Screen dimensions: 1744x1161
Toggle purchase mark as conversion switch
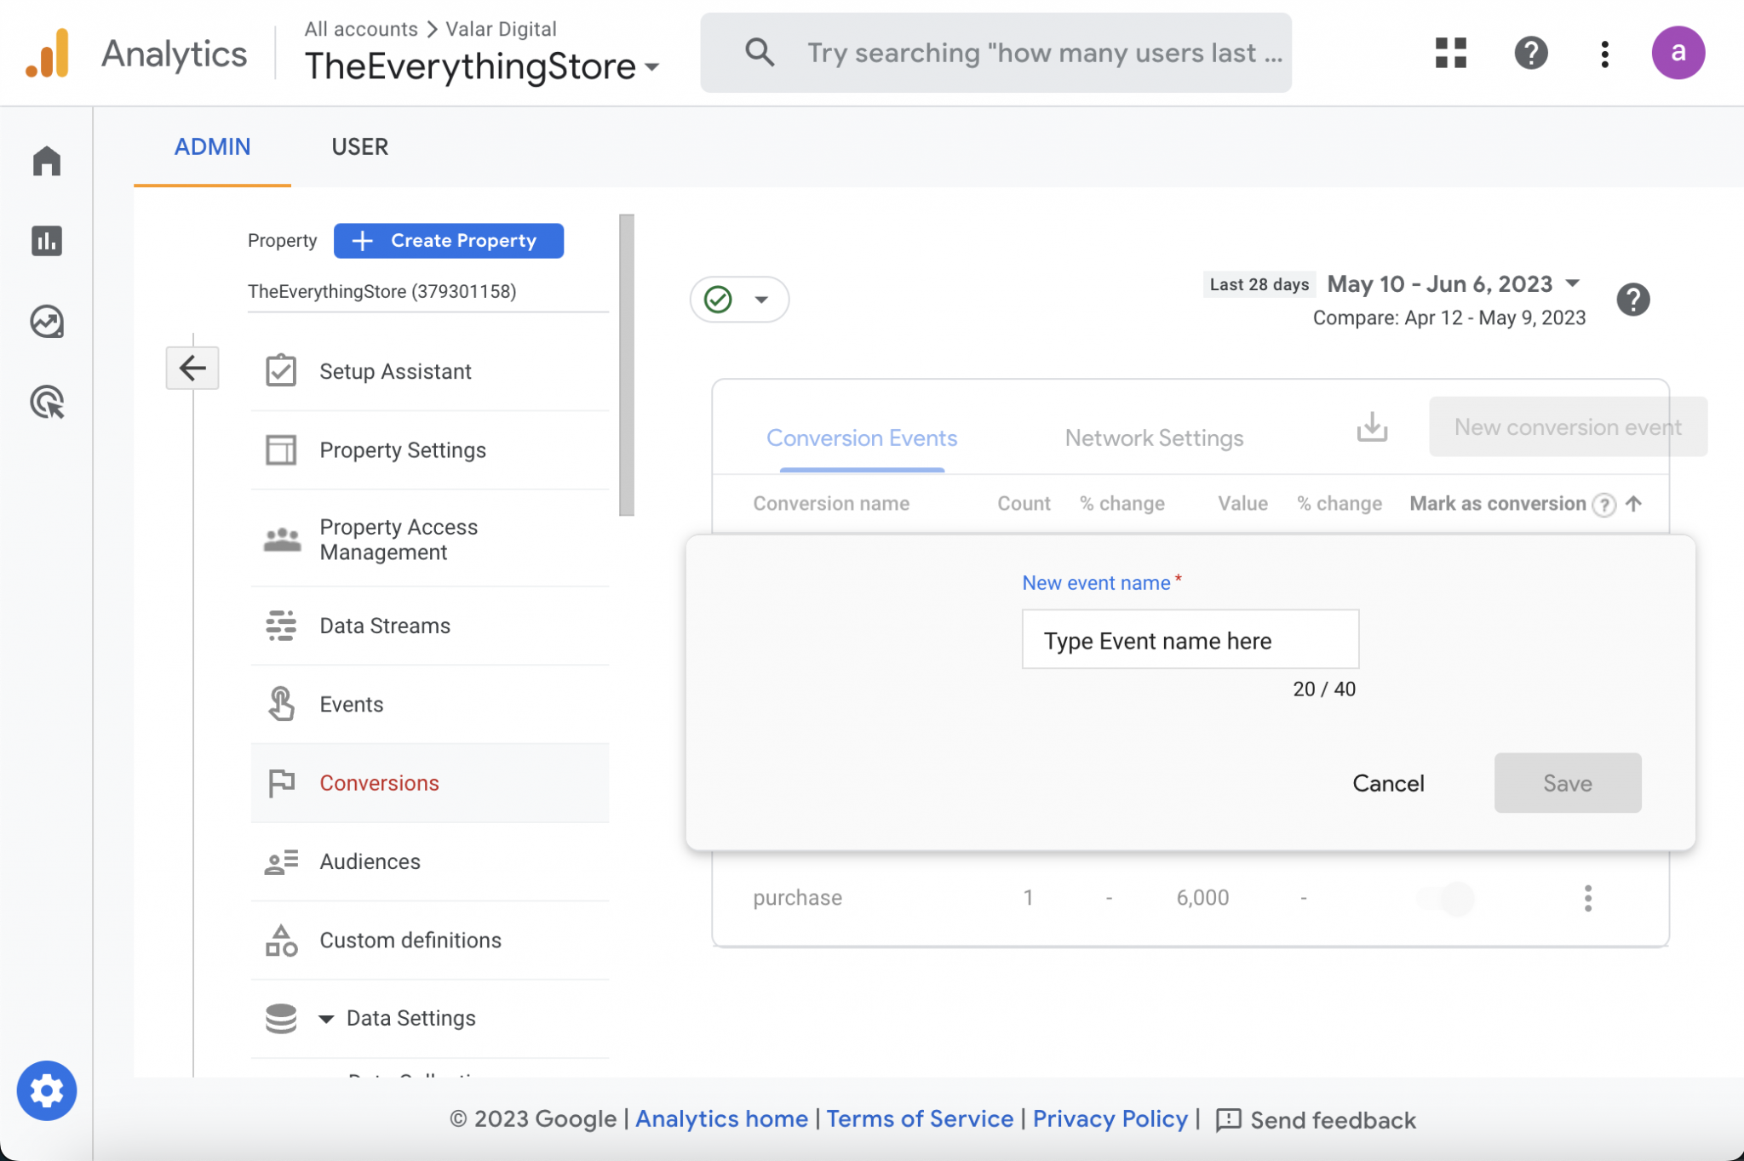click(1447, 898)
